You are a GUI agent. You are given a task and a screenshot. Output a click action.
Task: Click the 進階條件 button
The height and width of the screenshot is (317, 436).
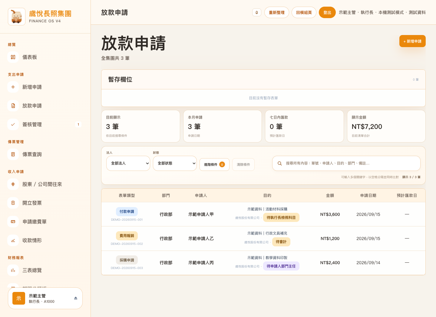point(214,165)
